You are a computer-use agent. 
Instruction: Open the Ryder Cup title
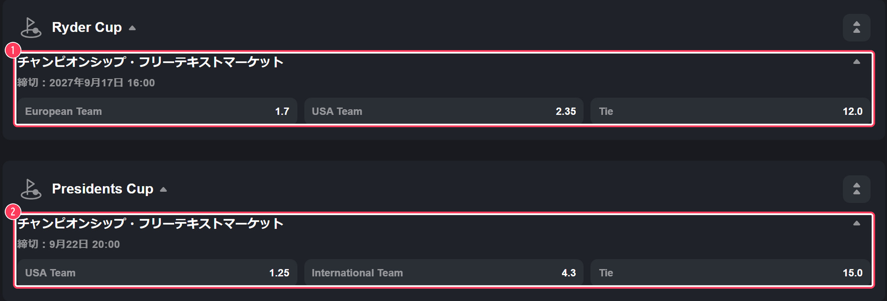(x=87, y=28)
